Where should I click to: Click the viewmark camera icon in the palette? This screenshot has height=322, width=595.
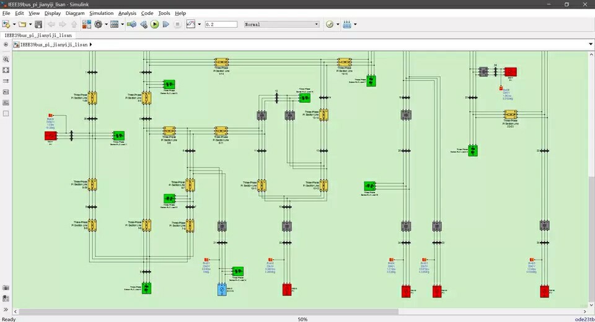pos(6,288)
